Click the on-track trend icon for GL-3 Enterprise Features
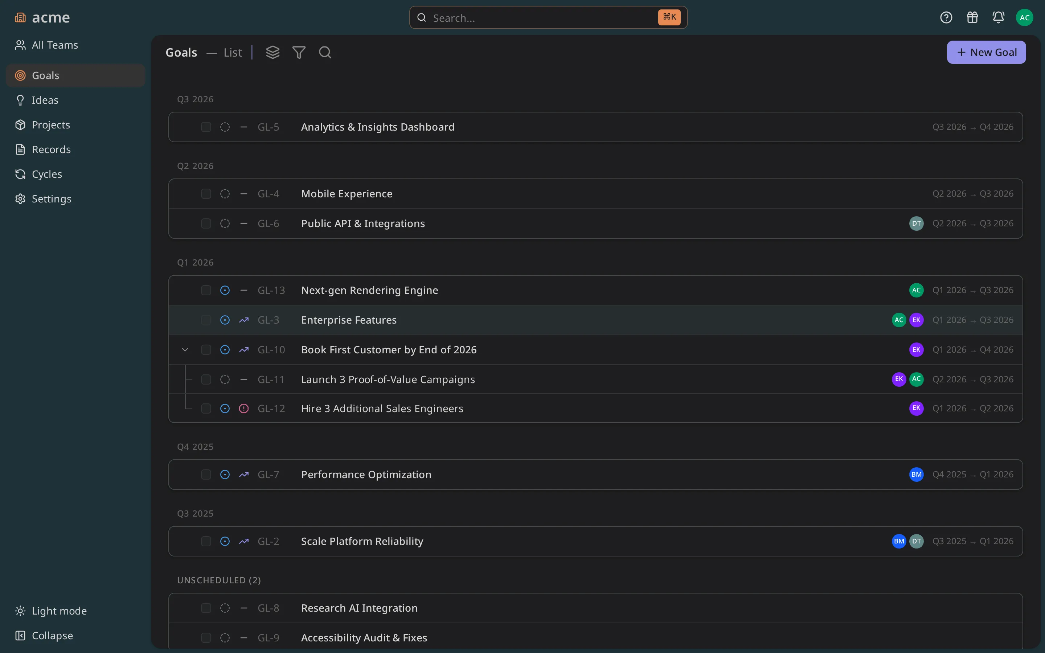Image resolution: width=1045 pixels, height=653 pixels. point(244,320)
